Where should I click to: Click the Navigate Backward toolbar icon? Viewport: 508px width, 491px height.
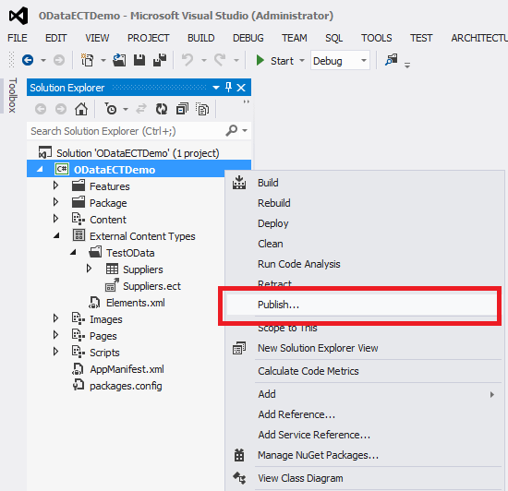coord(28,60)
